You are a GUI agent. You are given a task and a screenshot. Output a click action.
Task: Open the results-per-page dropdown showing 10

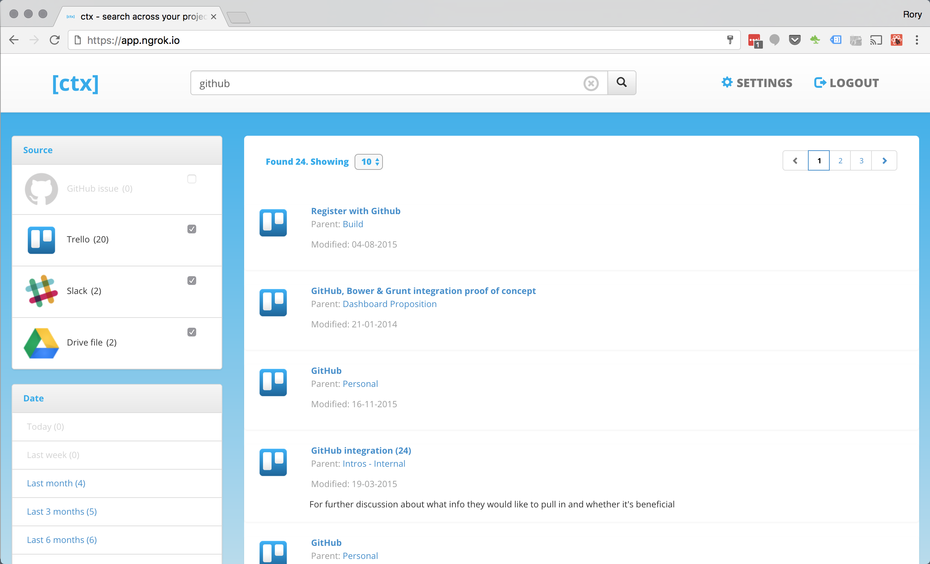[369, 162]
